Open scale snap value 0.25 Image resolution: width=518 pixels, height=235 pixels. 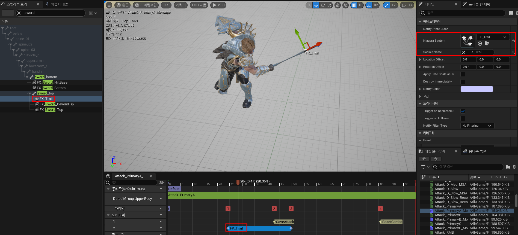(x=394, y=5)
